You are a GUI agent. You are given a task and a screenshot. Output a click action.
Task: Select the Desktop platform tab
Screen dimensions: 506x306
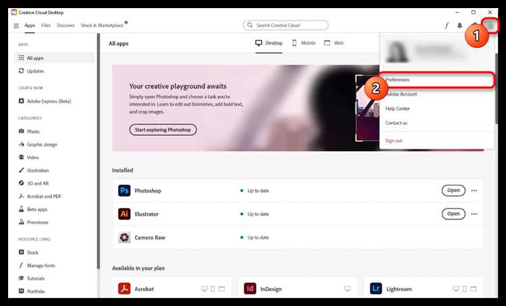tap(269, 43)
